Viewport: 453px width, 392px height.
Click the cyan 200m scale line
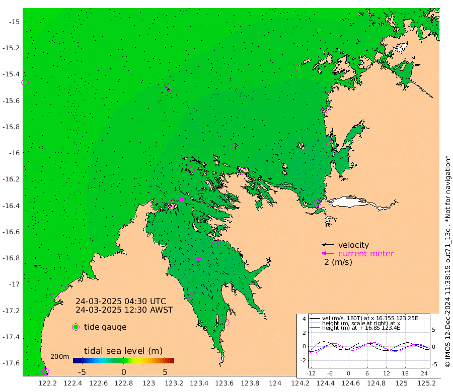pyautogui.click(x=58, y=352)
